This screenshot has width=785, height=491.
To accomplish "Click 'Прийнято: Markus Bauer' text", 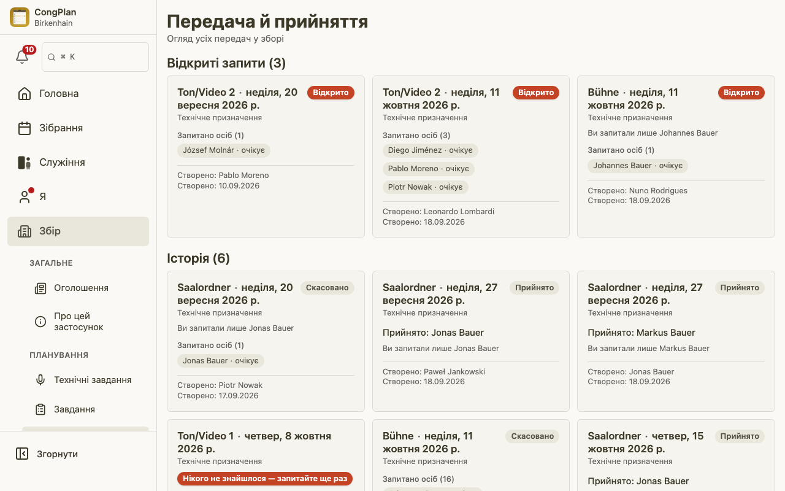I will (641, 333).
